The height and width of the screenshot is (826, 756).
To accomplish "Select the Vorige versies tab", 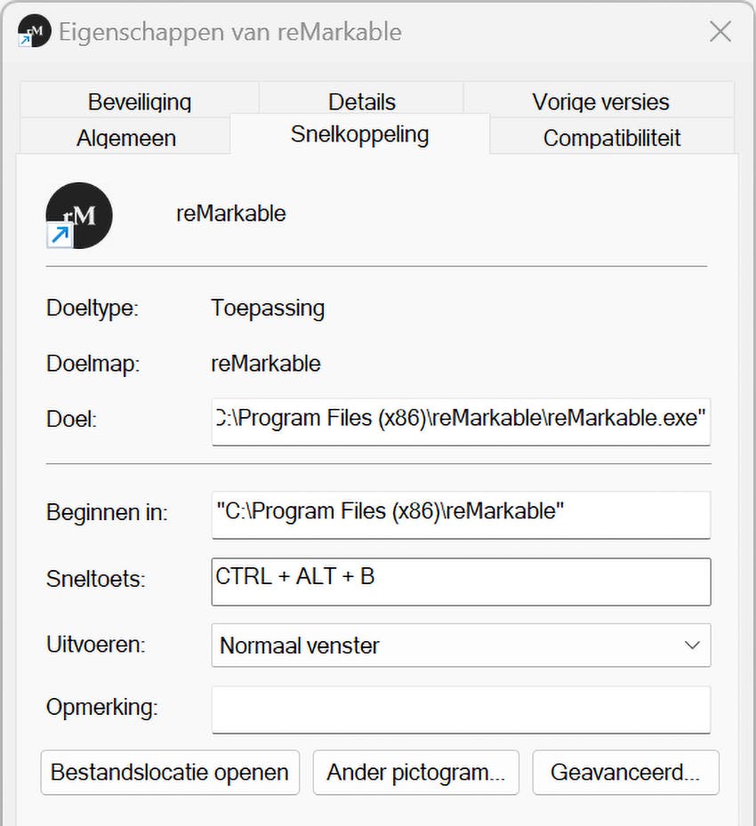I will coord(600,101).
